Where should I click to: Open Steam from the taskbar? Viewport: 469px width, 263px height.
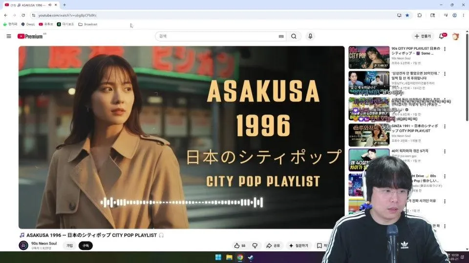(x=251, y=257)
